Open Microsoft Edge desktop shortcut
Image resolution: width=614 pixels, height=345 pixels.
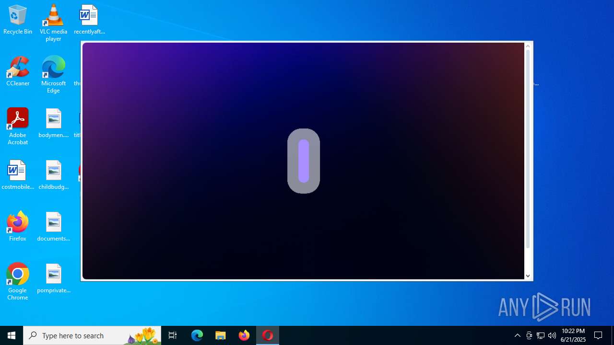[53, 75]
